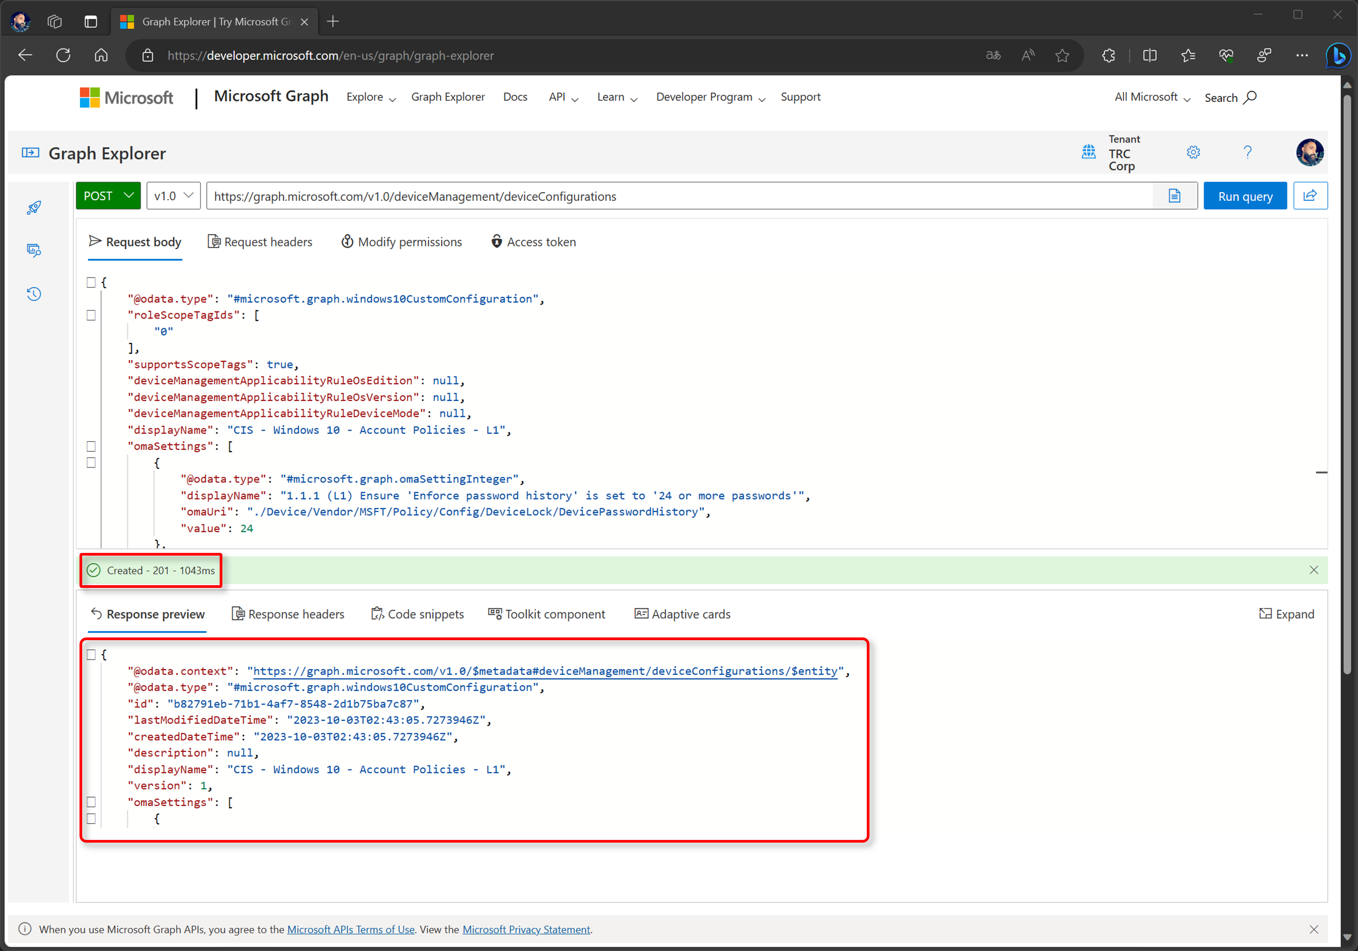Viewport: 1358px width, 951px height.
Task: Click the request URL input field
Action: click(680, 196)
